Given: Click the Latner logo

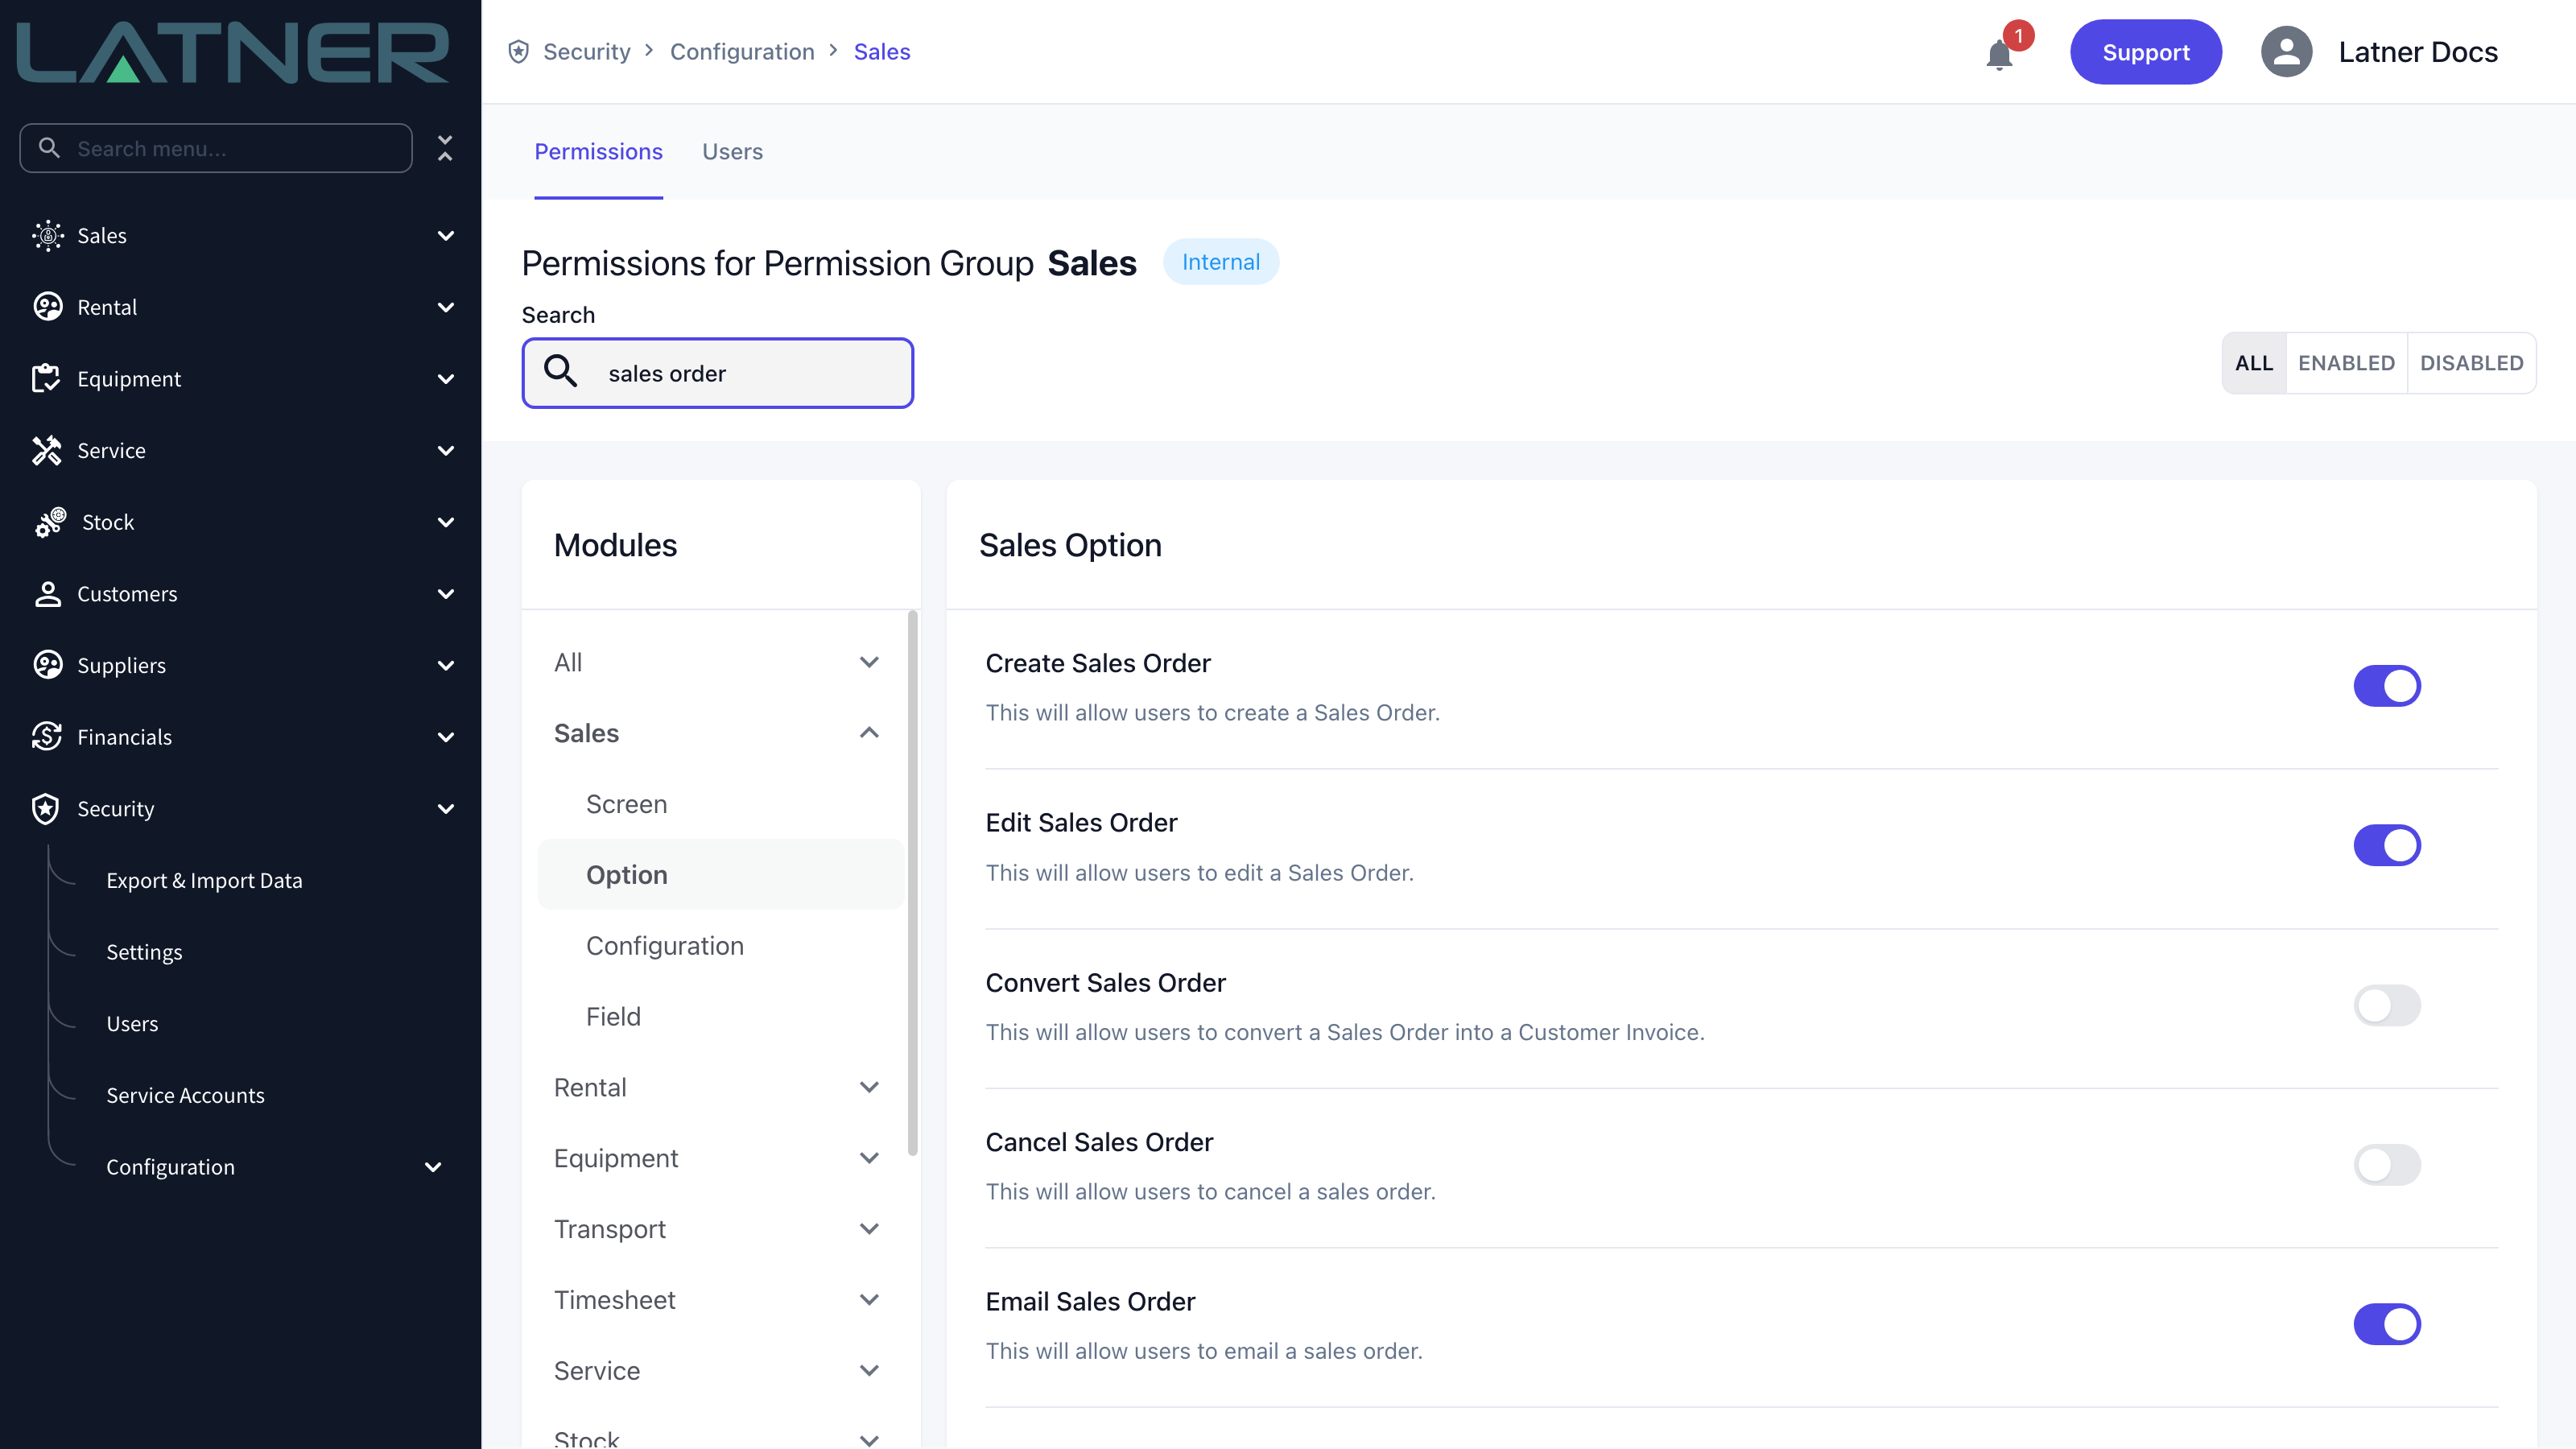Looking at the screenshot, I should (x=233, y=52).
